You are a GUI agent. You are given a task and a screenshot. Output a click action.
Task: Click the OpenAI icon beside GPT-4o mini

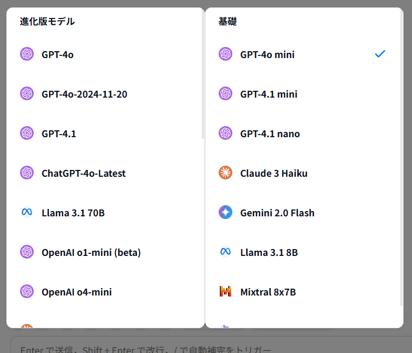point(225,54)
